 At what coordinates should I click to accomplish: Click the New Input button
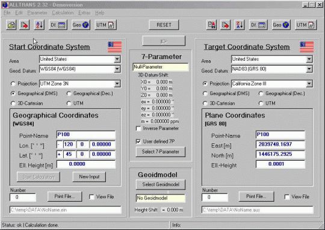pos(89,176)
